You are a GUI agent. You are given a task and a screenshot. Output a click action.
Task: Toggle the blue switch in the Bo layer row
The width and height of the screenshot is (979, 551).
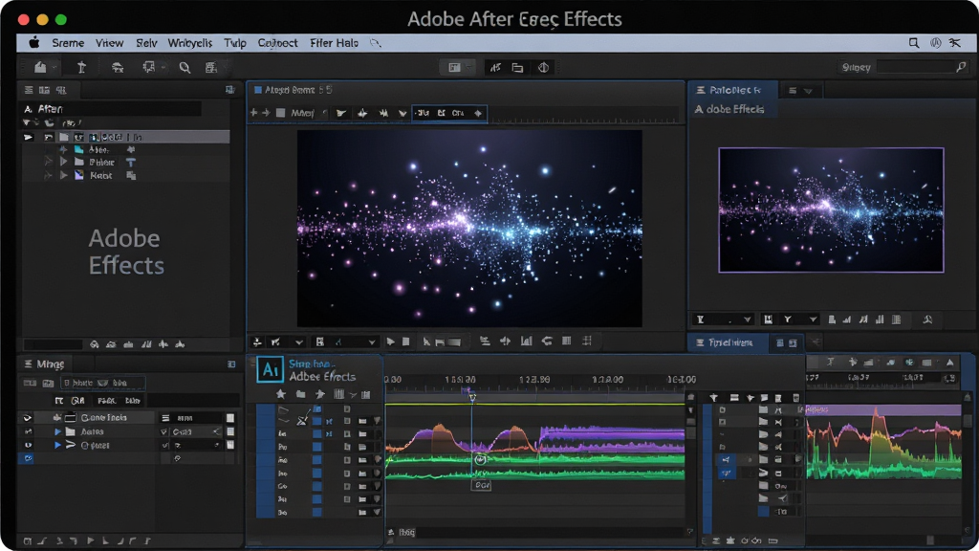tap(316, 513)
